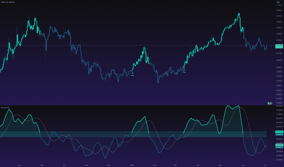Click the Jul label on time axis

pyautogui.click(x=265, y=165)
